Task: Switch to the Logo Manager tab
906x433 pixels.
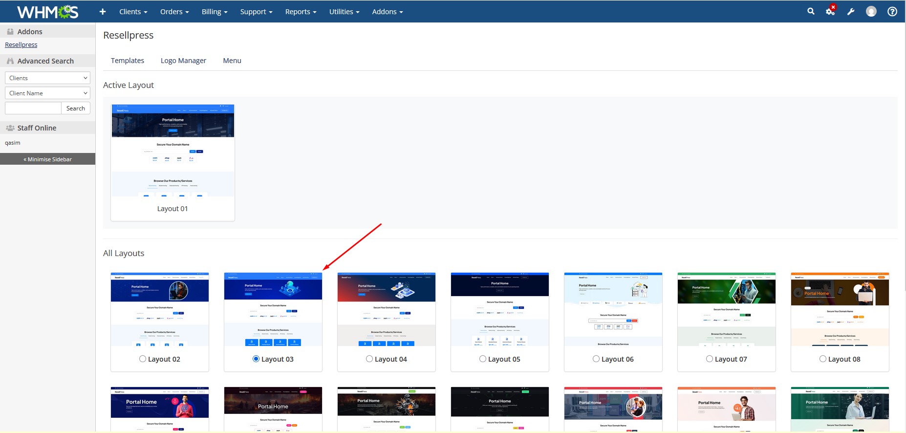Action: [183, 61]
